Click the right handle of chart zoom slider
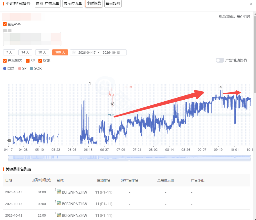Image resolution: width=256 pixels, height=220 pixels. pos(250,157)
